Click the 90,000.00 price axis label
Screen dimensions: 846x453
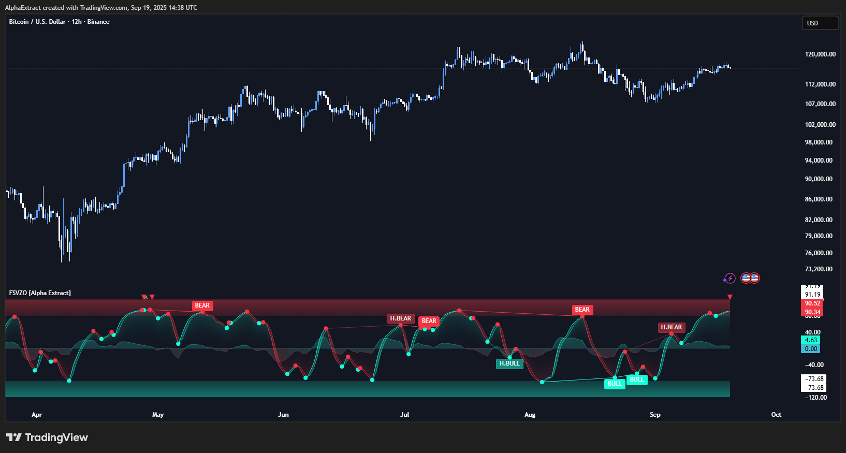click(x=819, y=179)
